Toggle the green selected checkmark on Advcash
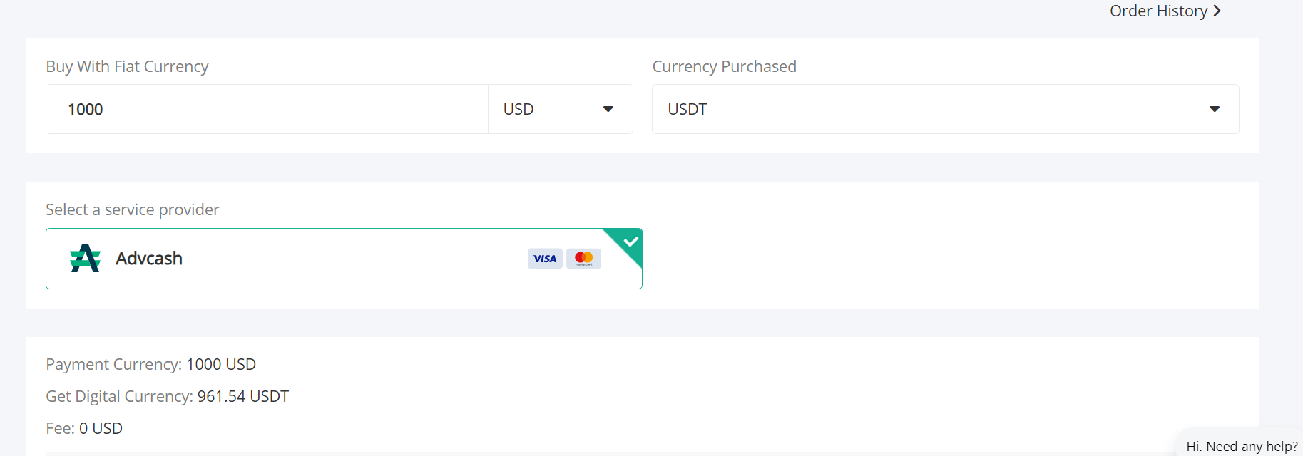Viewport: 1303px width, 456px height. tap(630, 241)
